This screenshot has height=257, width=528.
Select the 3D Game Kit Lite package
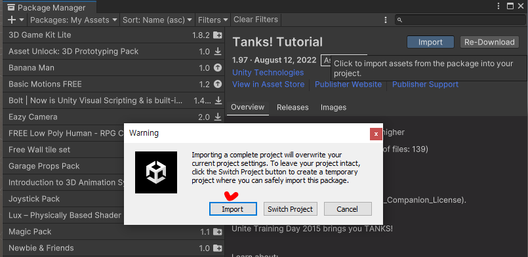[113, 35]
